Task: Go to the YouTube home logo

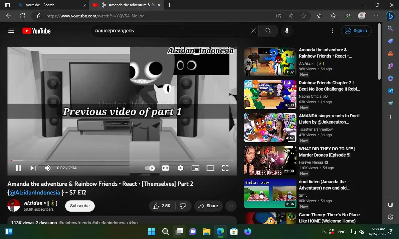Action: pos(36,31)
